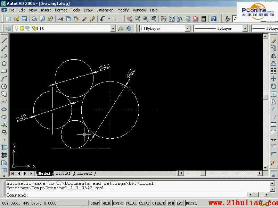Viewport: 278px width, 208px height.
Task: Activate Pan Realtime hand icon
Action: pos(130,19)
